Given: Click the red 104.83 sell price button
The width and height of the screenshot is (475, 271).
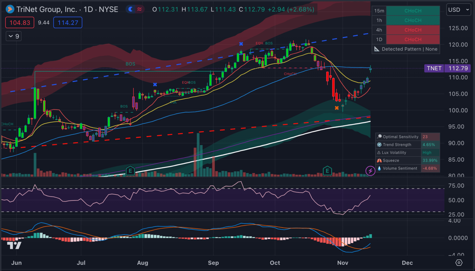Looking at the screenshot, I should (x=20, y=23).
